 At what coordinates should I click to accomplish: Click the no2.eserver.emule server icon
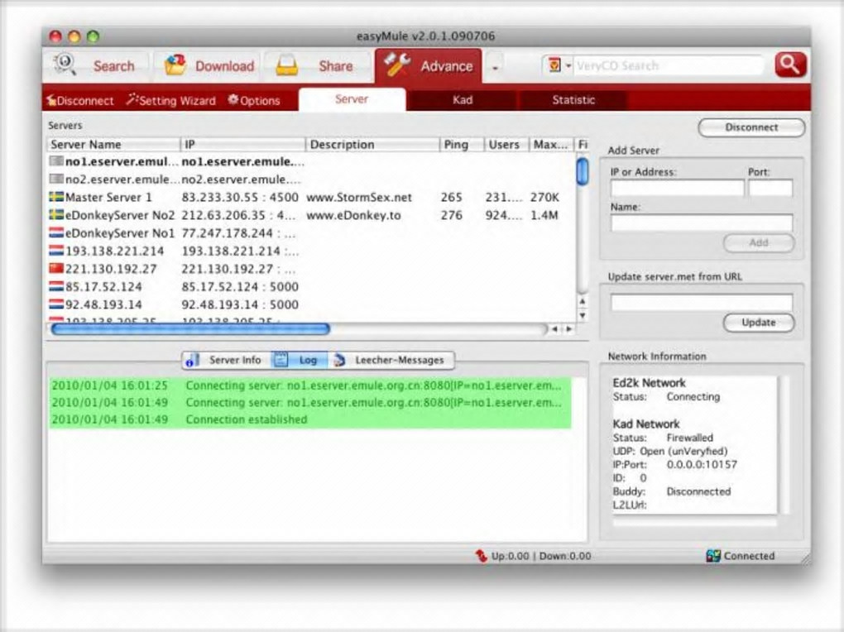[56, 179]
